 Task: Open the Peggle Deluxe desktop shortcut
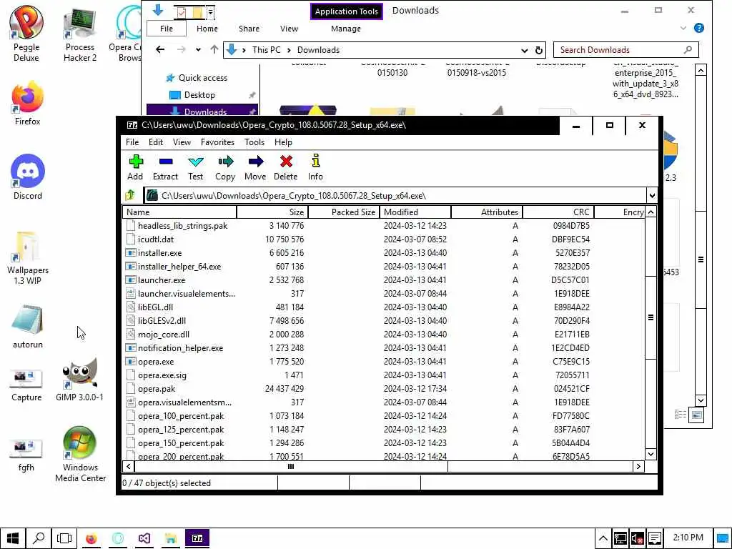26,34
